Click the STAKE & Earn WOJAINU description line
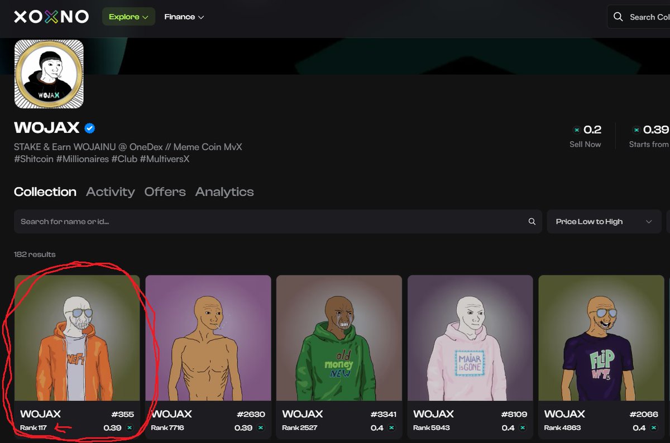This screenshot has height=443, width=670. (128, 147)
